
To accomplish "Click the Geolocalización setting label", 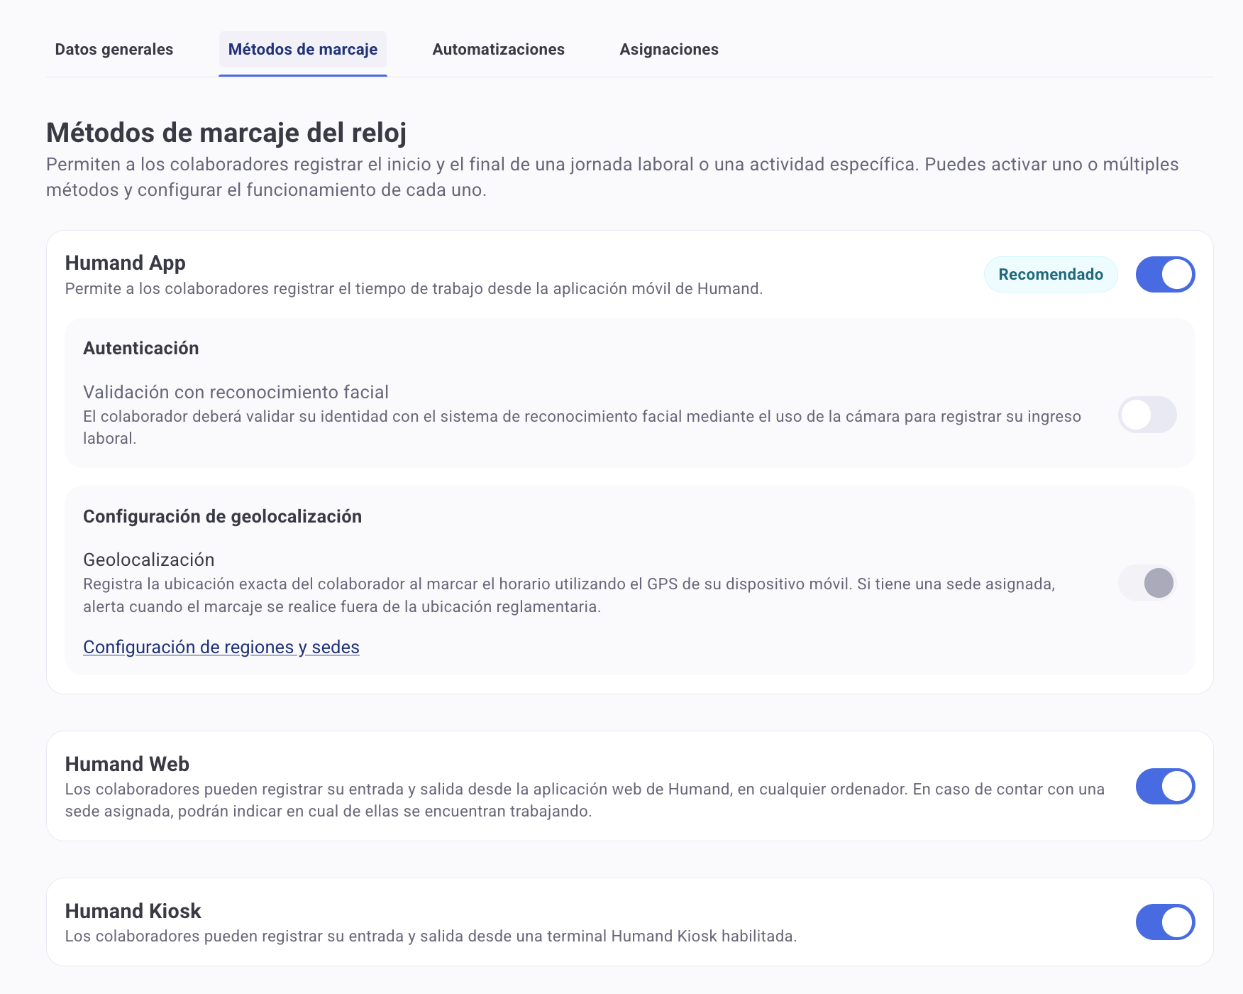I will tap(148, 559).
